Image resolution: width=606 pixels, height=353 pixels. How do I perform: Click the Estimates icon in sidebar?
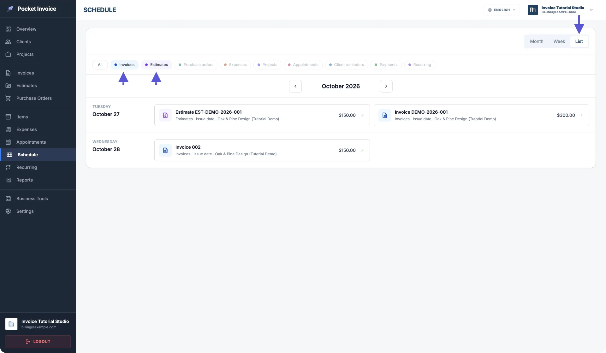coord(8,86)
